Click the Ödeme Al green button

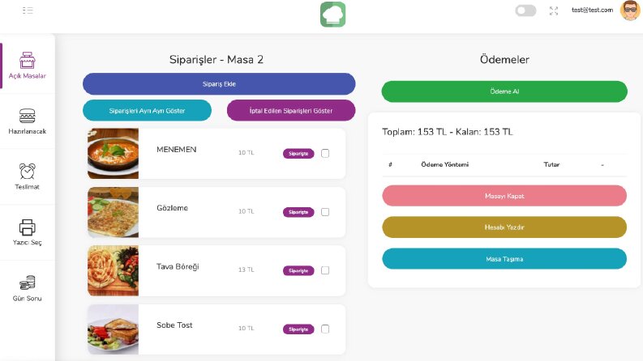coord(504,91)
